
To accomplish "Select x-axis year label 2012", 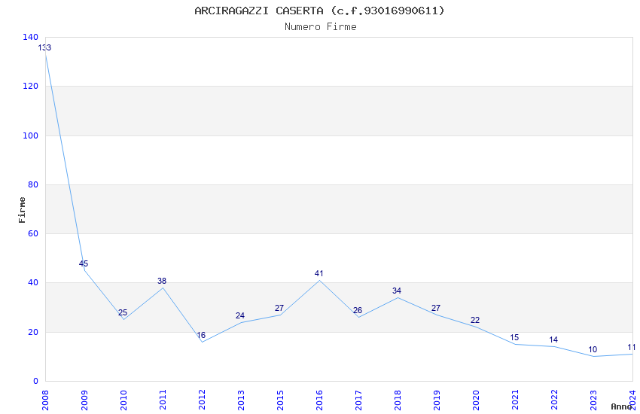I will (x=202, y=400).
